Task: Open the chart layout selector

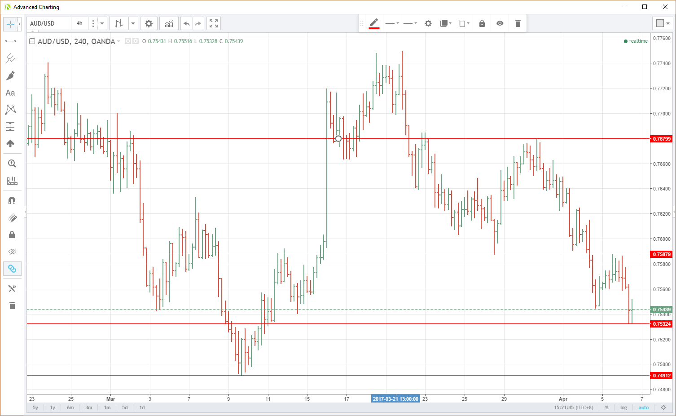Action: tap(663, 23)
